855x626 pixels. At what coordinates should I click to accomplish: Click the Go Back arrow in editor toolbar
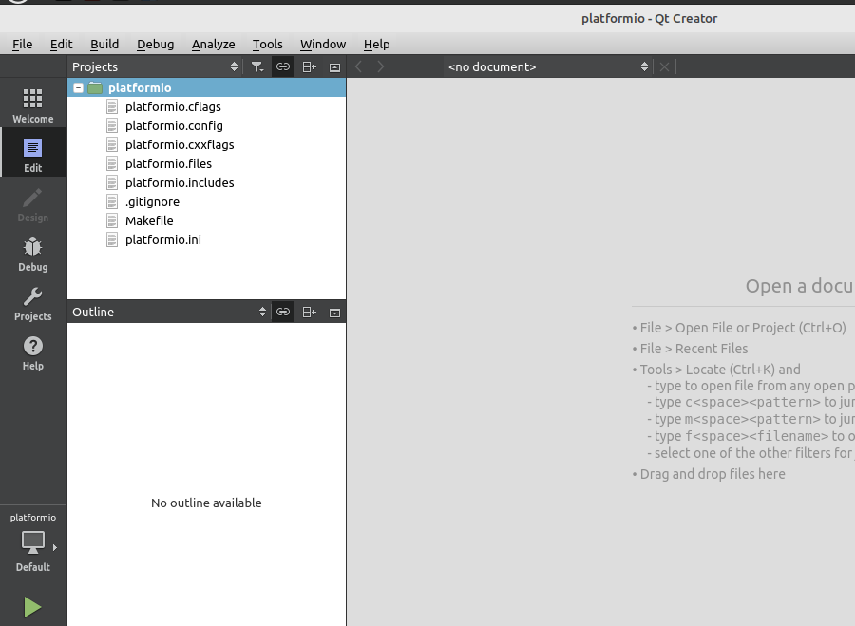pos(358,66)
